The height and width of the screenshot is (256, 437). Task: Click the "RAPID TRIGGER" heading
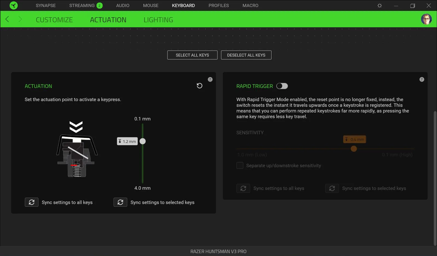(255, 86)
